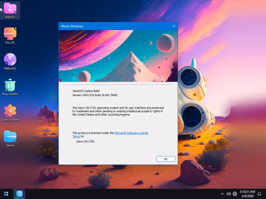The height and width of the screenshot is (199, 266).
Task: Open the Recycle Bin desktop icon
Action: (x=10, y=87)
